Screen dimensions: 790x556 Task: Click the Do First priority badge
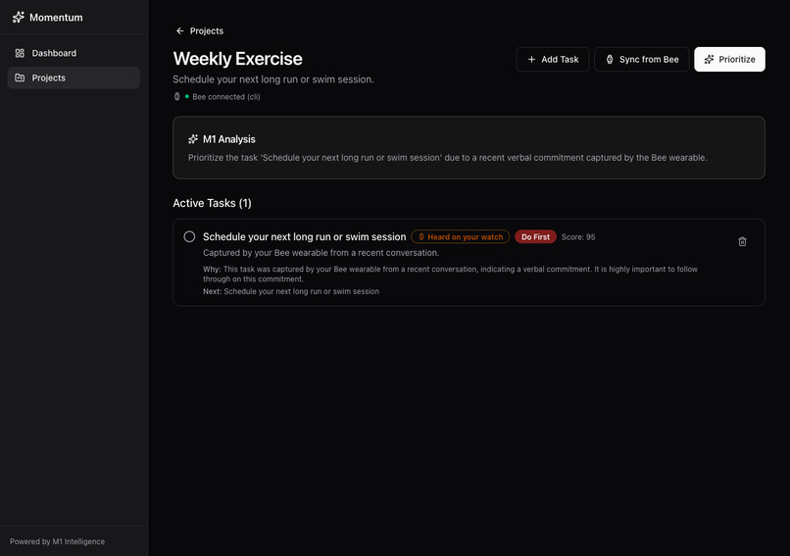(x=535, y=237)
